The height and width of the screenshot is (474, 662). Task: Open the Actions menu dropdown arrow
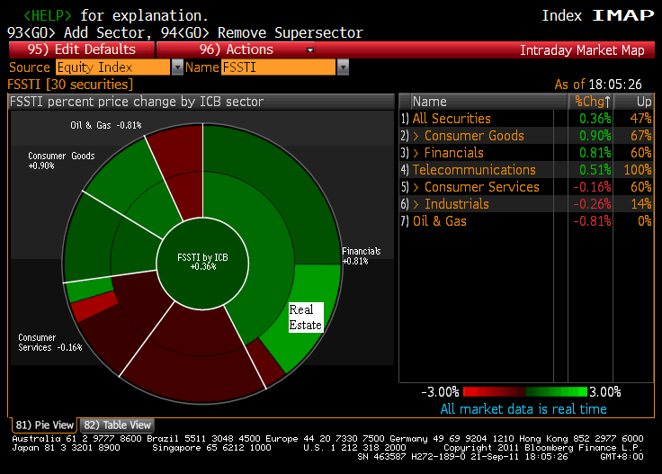(310, 50)
